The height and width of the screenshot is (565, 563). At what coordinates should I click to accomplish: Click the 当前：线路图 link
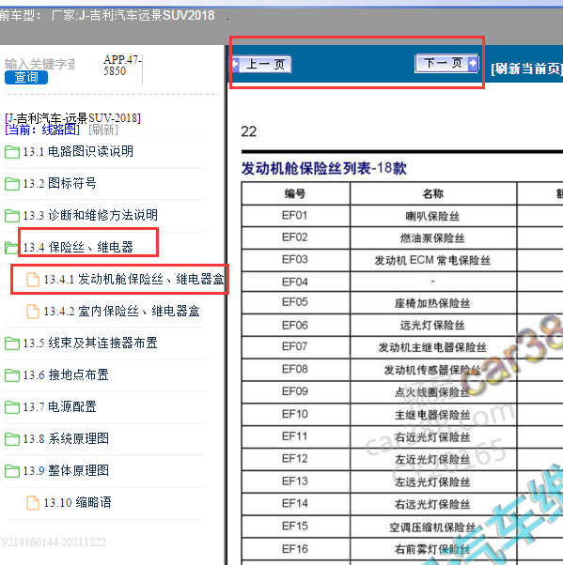[42, 130]
